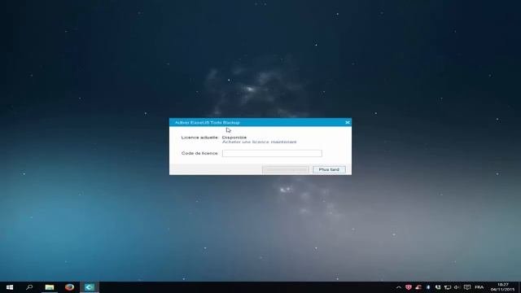This screenshot has height=293, width=521.
Task: Click the 'Licence actuelle:' label
Action: coord(200,138)
